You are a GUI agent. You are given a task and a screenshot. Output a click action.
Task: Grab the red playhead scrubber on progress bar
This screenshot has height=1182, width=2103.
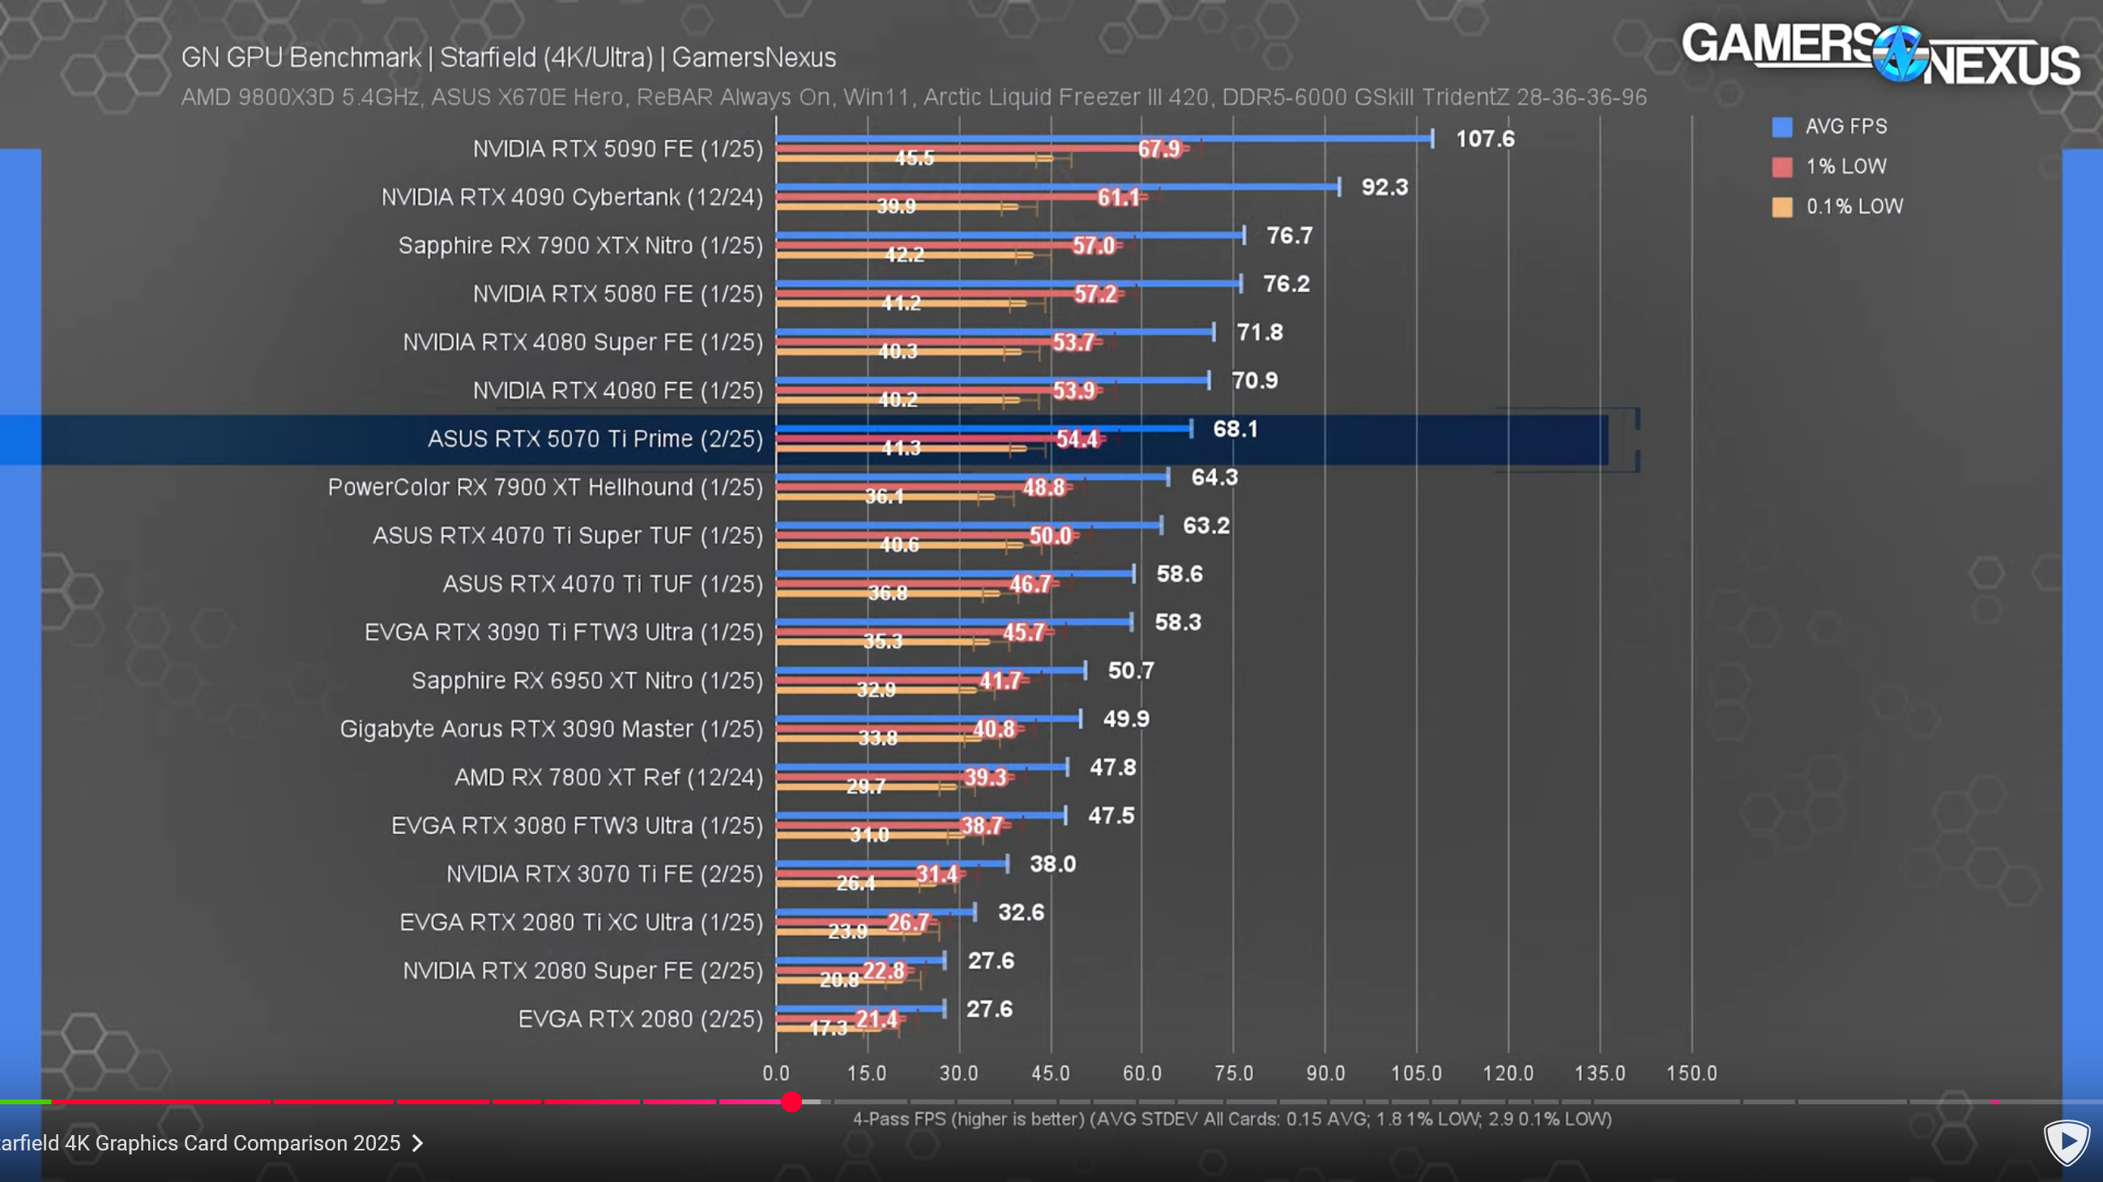tap(791, 1102)
